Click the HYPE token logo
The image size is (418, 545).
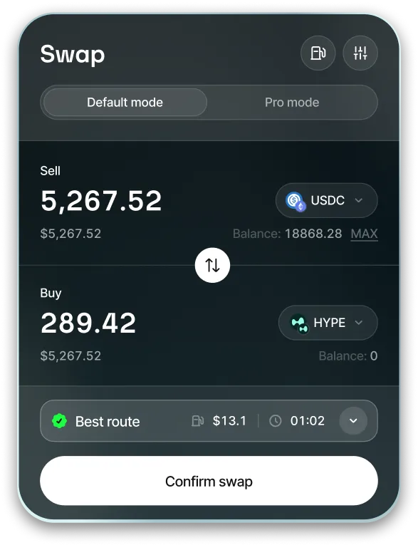point(300,323)
